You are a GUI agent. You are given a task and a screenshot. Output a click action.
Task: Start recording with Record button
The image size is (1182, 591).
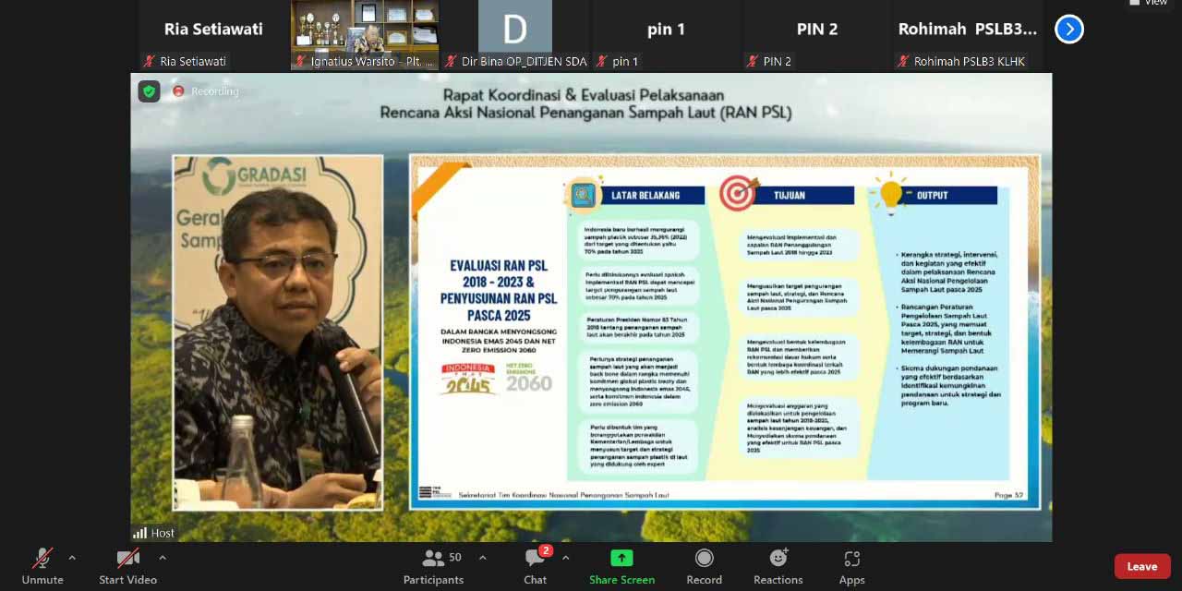tap(704, 565)
